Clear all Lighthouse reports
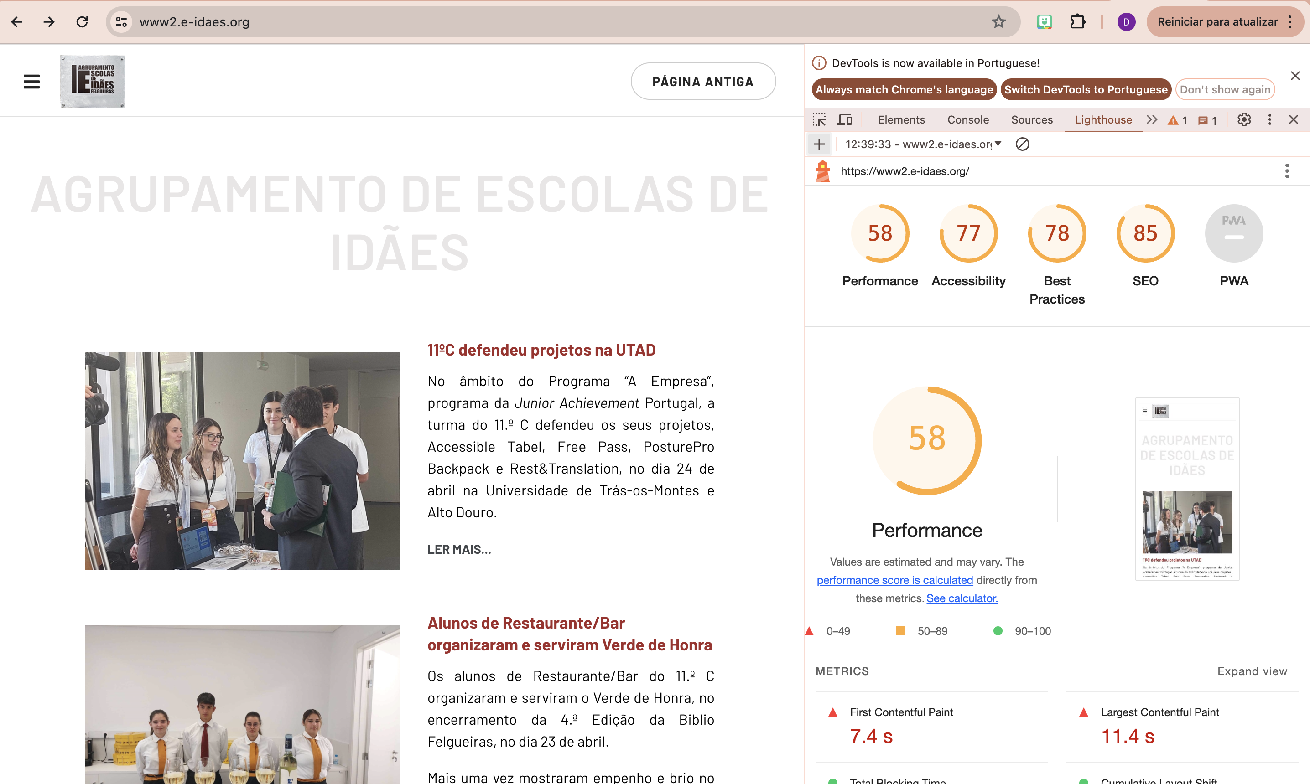This screenshot has height=784, width=1310. [1022, 144]
